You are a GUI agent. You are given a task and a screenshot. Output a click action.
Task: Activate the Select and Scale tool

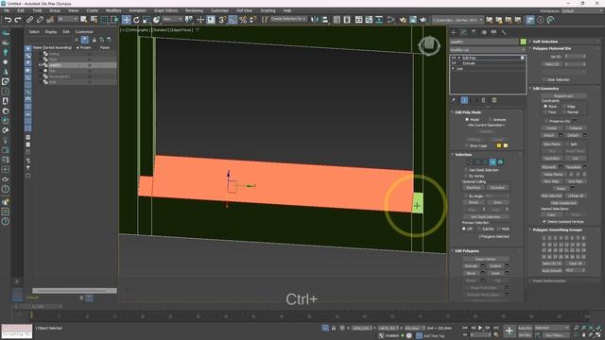pos(147,20)
